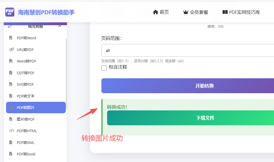The image size is (274, 162).
Task: Click the 包含注释 label text
Action: click(x=118, y=67)
